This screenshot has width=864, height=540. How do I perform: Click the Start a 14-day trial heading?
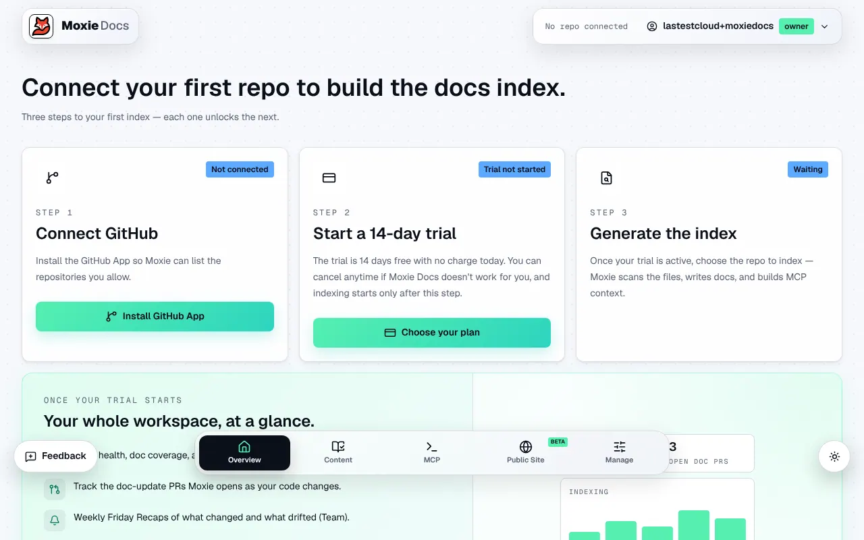[x=385, y=234]
